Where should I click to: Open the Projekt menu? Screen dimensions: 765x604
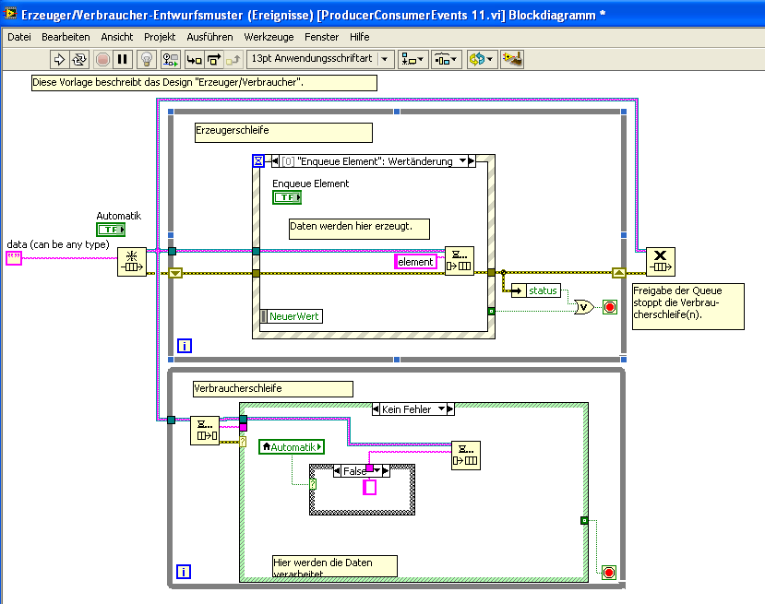160,37
